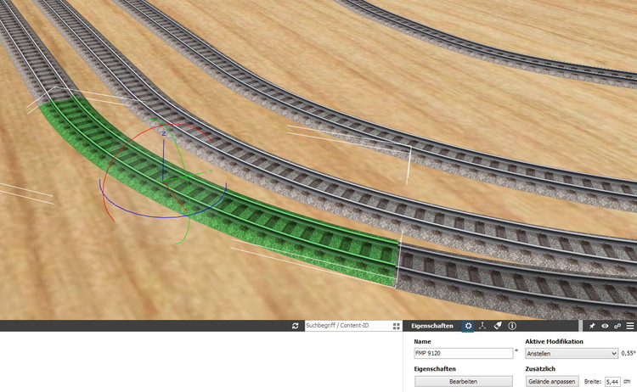The height and width of the screenshot is (392, 637).
Task: Click the Breite width input field
Action: pos(612,382)
